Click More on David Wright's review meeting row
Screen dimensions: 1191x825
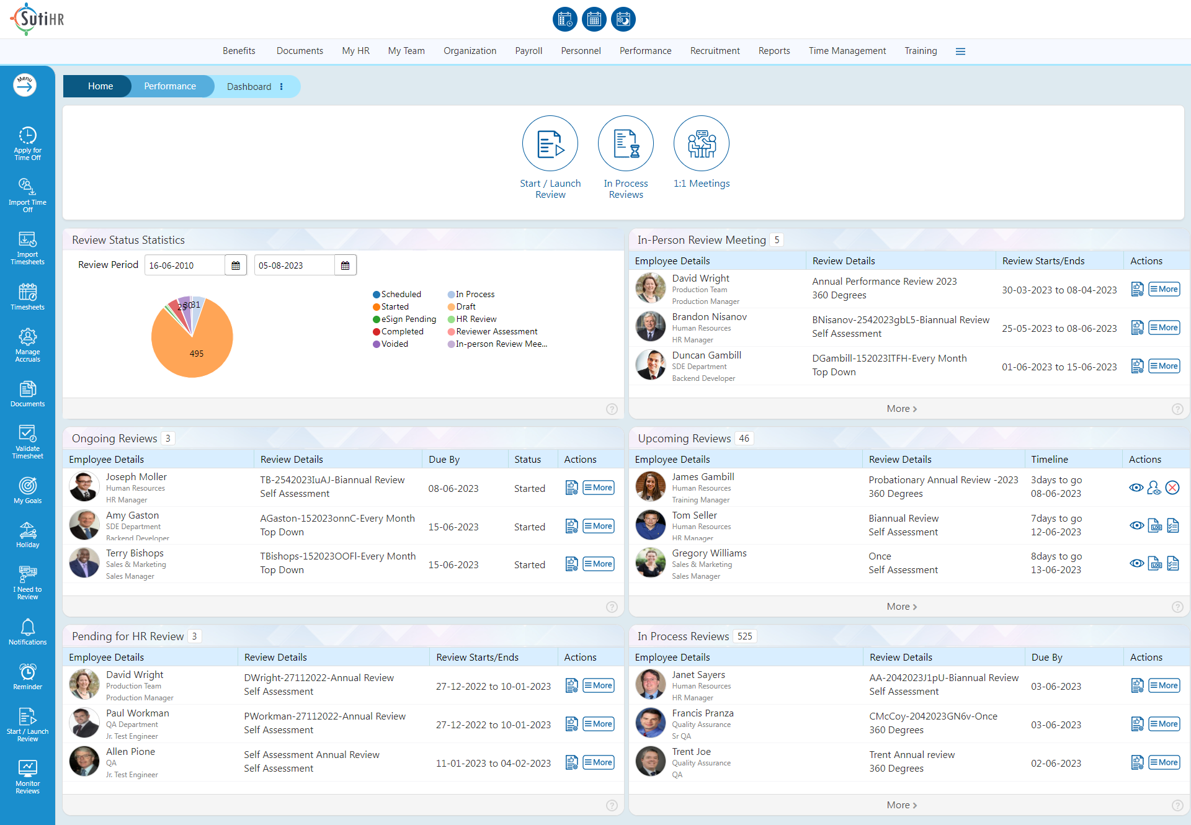[x=1164, y=288]
